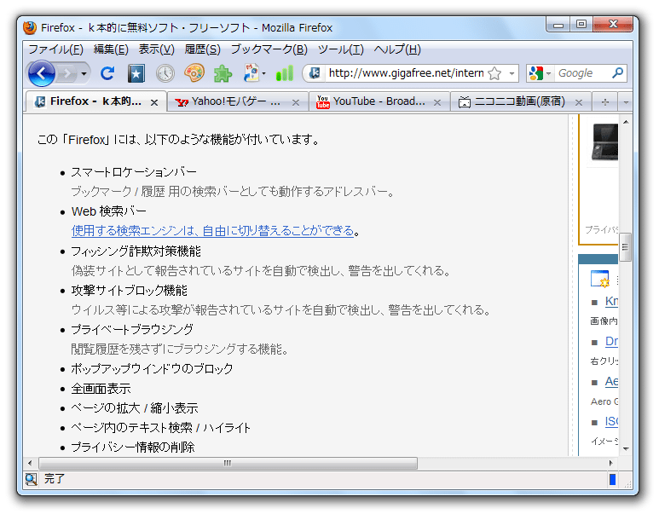The image size is (659, 514).
Task: Open add-ons with the green puzzle piece
Action: click(223, 74)
